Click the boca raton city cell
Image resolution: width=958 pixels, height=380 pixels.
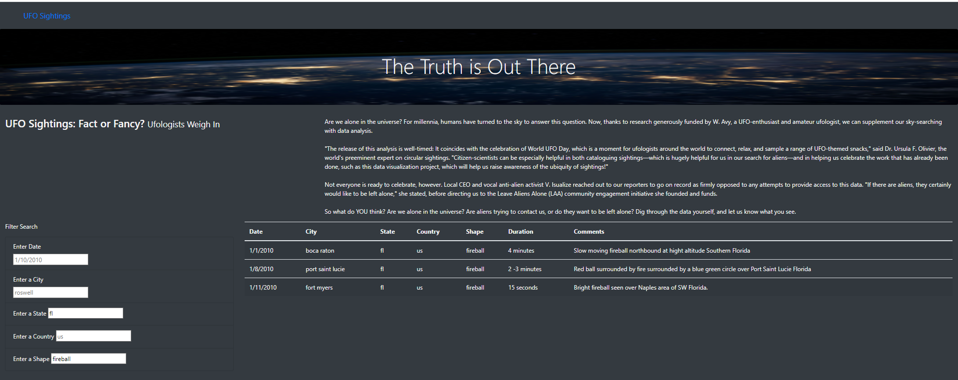pyautogui.click(x=320, y=251)
